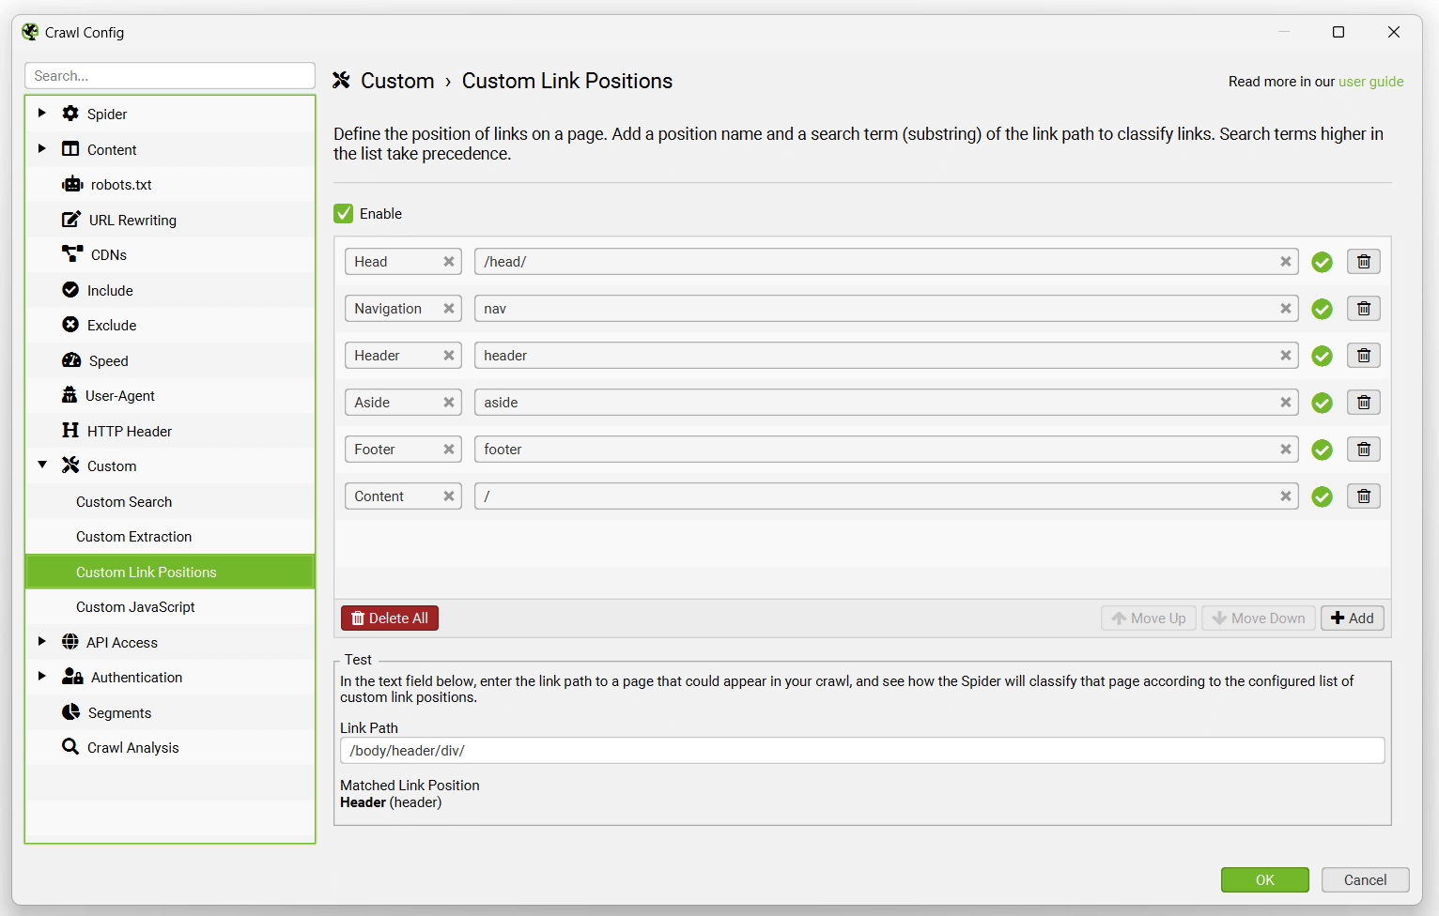
Task: Open Custom Extraction settings
Action: (133, 536)
